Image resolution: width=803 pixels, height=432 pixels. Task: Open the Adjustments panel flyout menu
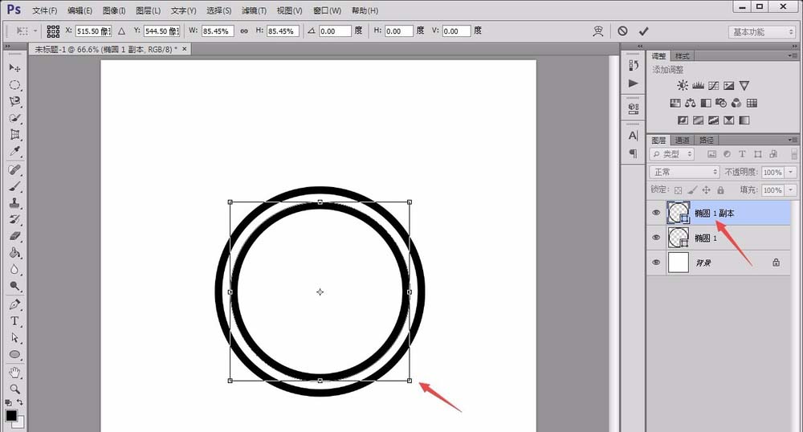pos(793,55)
